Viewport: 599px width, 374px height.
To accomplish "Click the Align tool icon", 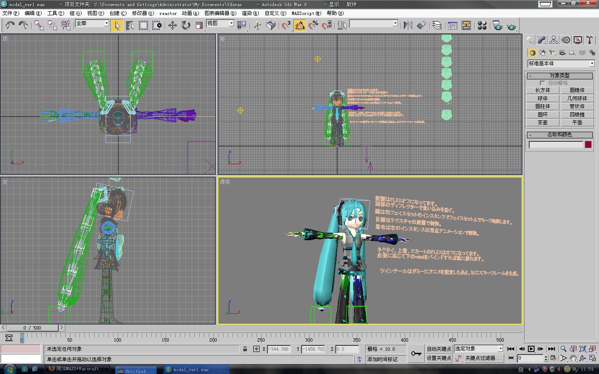I will point(421,25).
